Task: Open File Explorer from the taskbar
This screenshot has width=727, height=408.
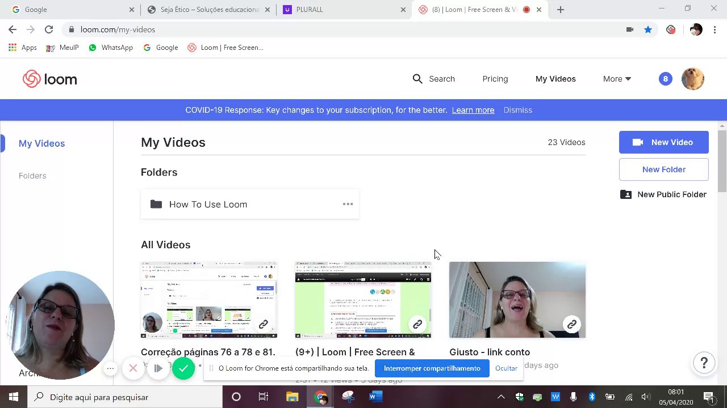Action: pyautogui.click(x=292, y=397)
